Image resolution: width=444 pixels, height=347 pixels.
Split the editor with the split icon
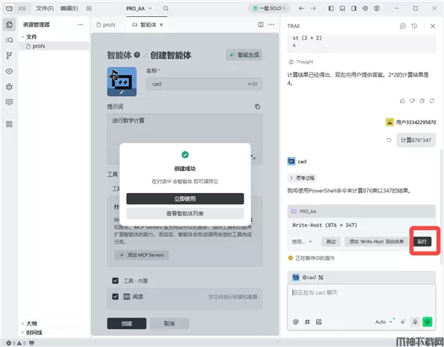pyautogui.click(x=260, y=24)
